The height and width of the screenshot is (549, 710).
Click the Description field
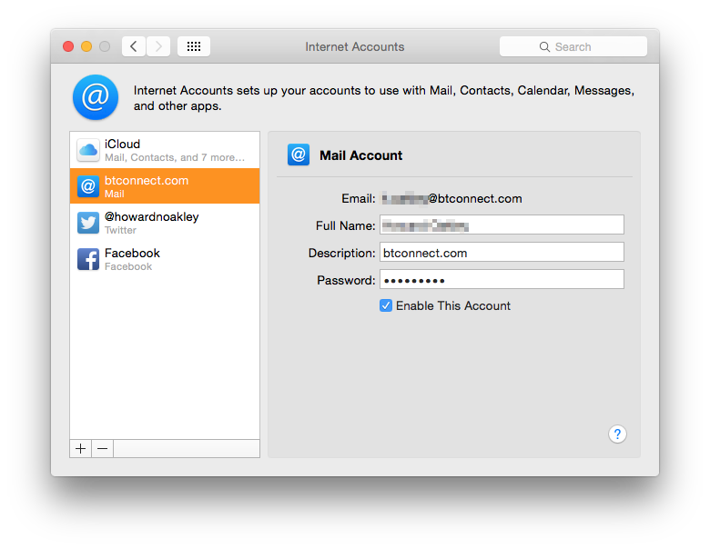502,253
